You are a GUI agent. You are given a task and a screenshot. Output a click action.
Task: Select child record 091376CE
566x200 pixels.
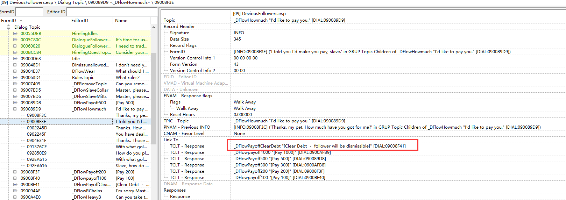tap(37, 147)
